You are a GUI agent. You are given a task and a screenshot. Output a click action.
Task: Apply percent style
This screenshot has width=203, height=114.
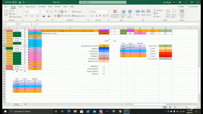click(97, 16)
